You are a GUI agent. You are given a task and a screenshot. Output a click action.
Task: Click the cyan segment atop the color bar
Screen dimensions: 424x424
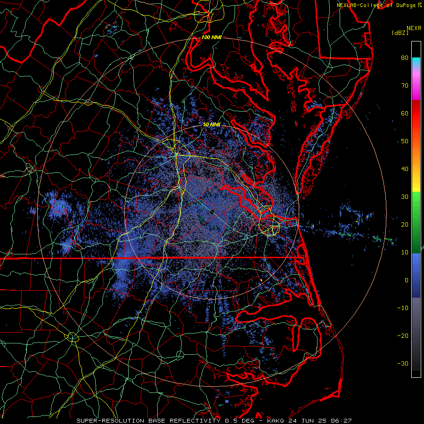point(416,62)
